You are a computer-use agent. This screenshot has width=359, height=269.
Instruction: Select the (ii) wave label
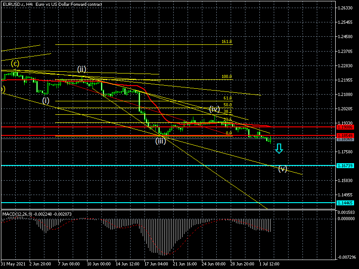click(81, 69)
